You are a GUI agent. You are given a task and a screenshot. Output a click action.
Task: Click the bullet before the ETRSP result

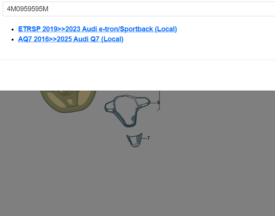click(x=12, y=29)
